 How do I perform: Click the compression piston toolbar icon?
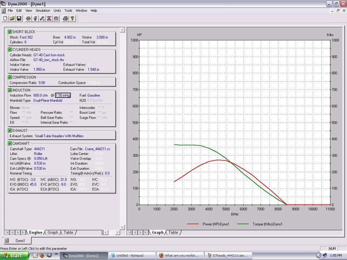49,18
